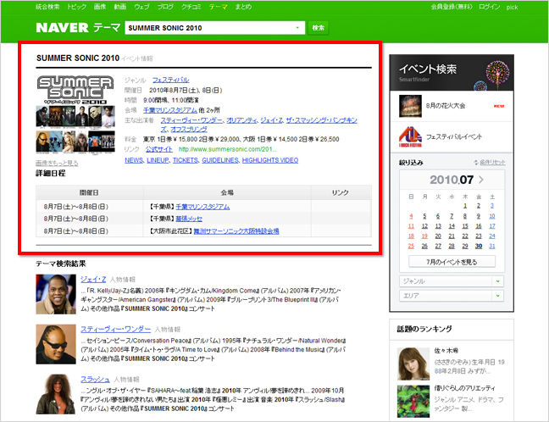Open the TICKETS link

(186, 160)
